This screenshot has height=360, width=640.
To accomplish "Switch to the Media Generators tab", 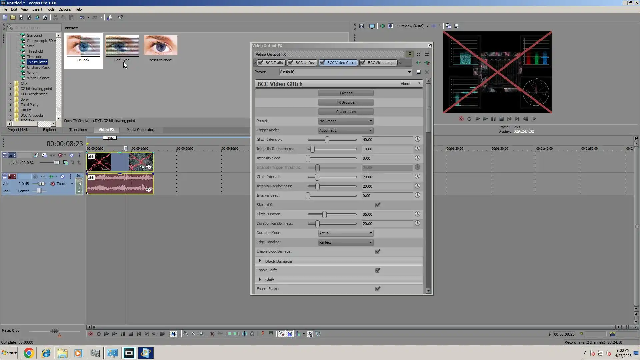I will (x=141, y=130).
